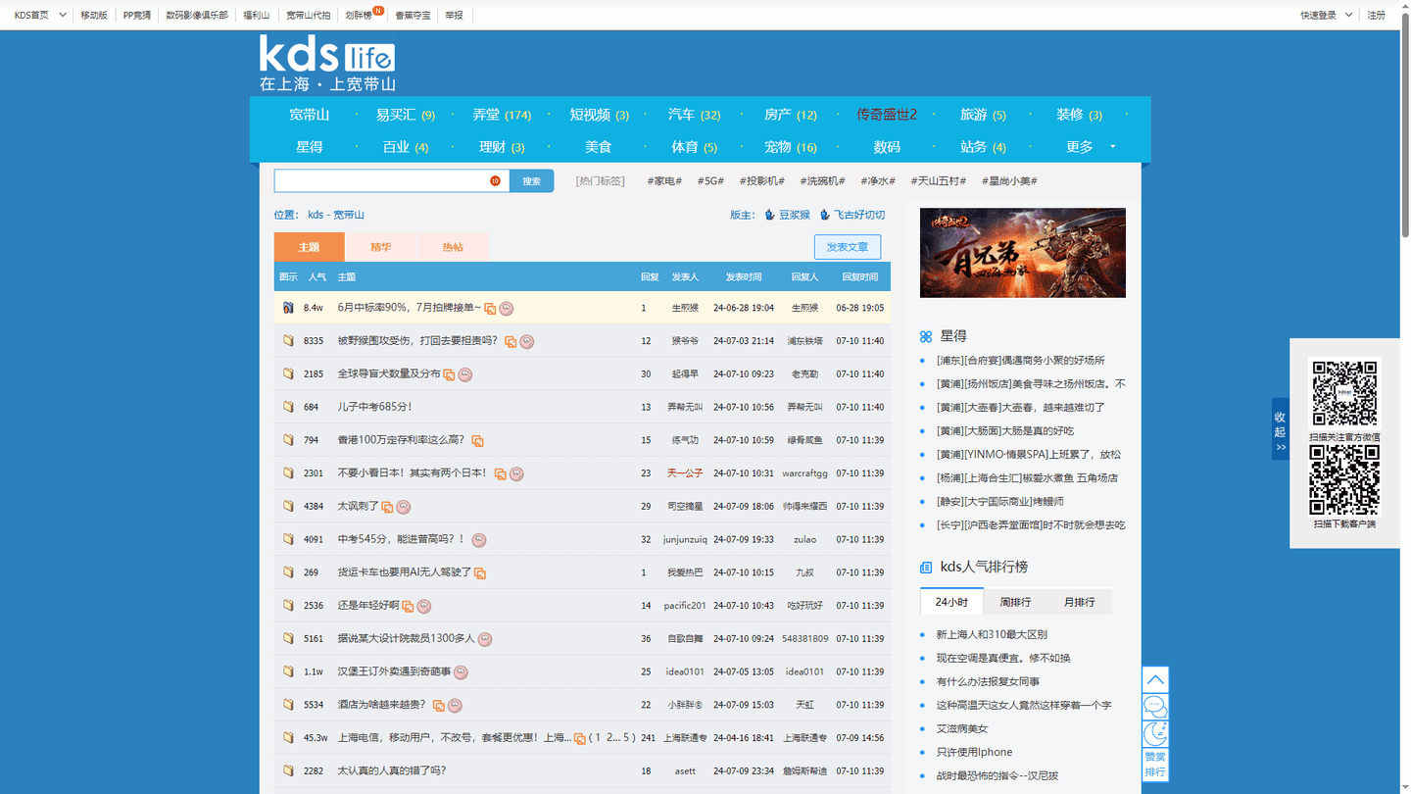
Task: Click the moderator icon beside 豆浆猴
Action: point(769,215)
